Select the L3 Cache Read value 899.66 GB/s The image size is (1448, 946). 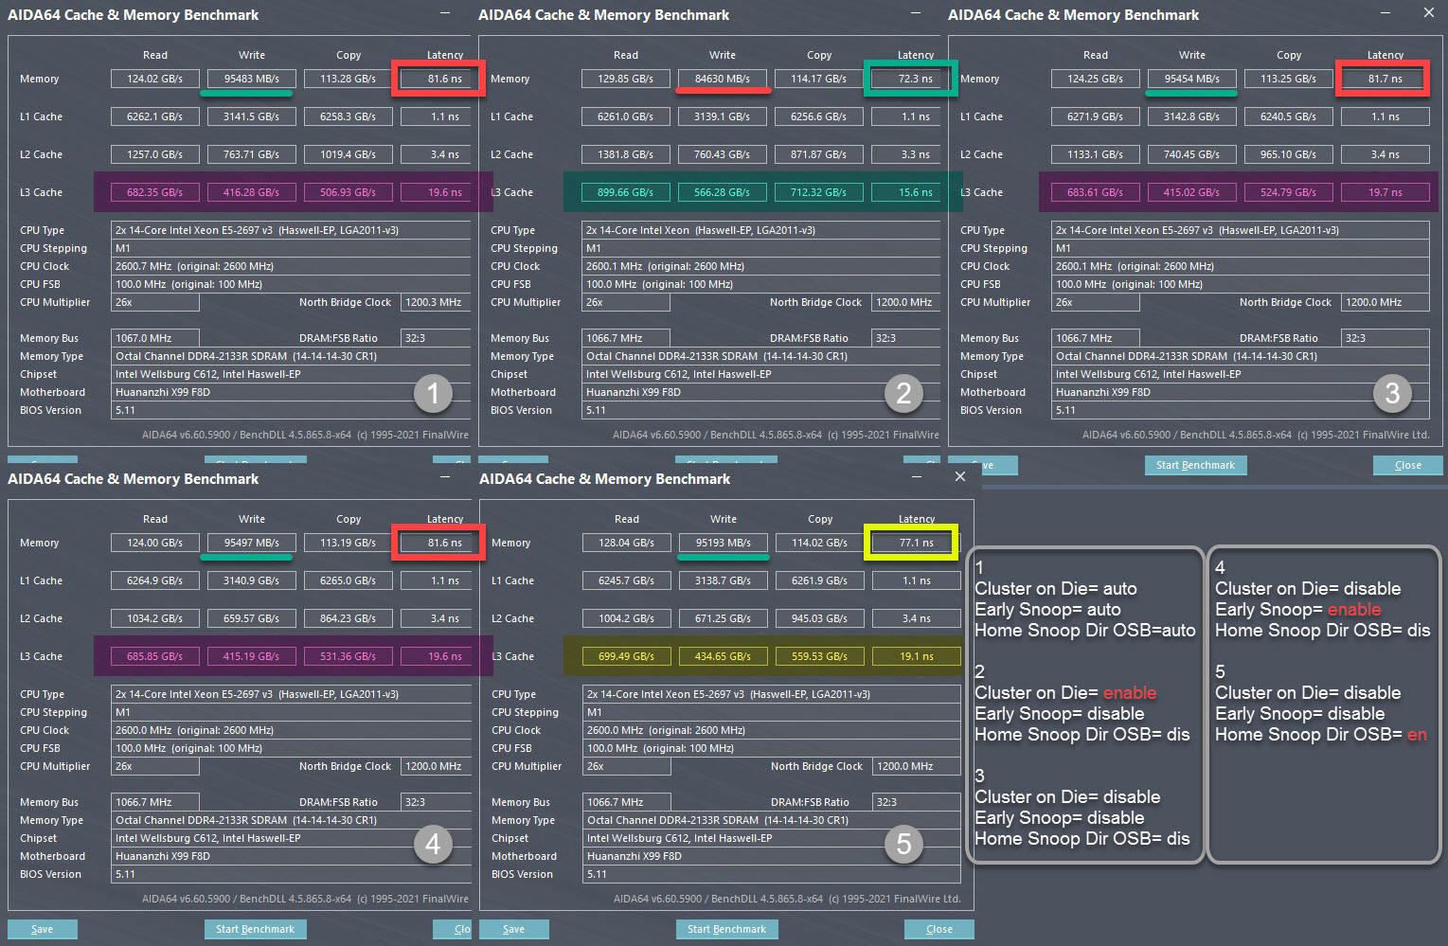pyautogui.click(x=625, y=192)
